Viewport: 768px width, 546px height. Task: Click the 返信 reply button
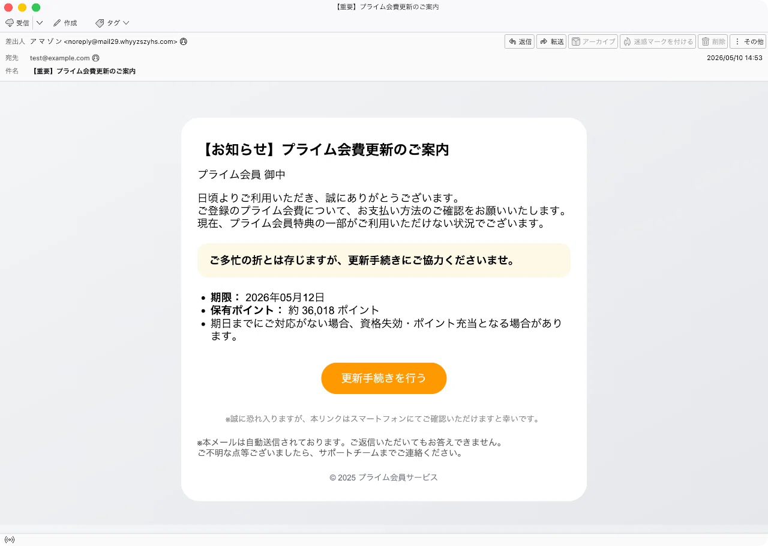520,41
